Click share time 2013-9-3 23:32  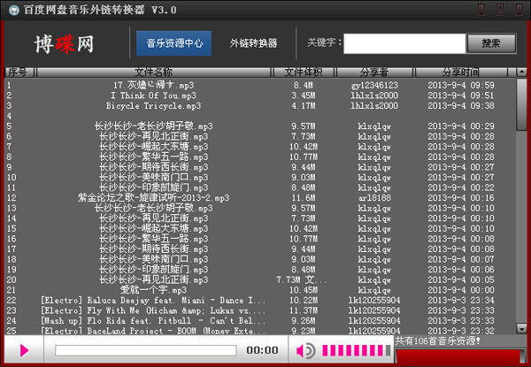tap(460, 331)
